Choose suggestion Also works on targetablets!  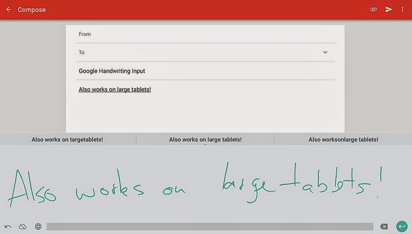click(x=67, y=140)
